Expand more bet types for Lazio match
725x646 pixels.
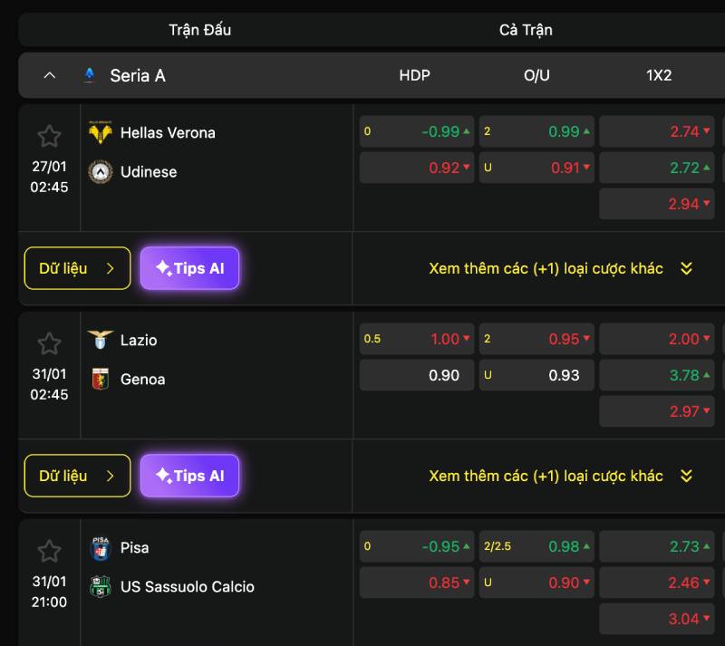560,477
